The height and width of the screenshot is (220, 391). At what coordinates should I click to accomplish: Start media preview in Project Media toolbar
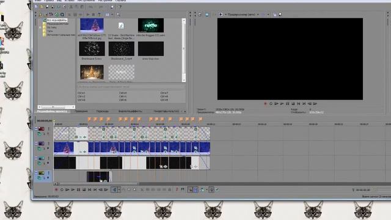(x=88, y=15)
